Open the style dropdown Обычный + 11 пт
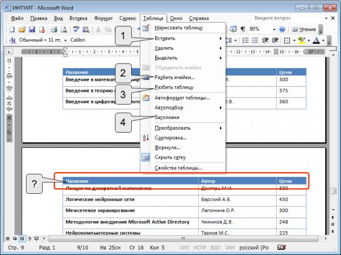 coord(65,40)
